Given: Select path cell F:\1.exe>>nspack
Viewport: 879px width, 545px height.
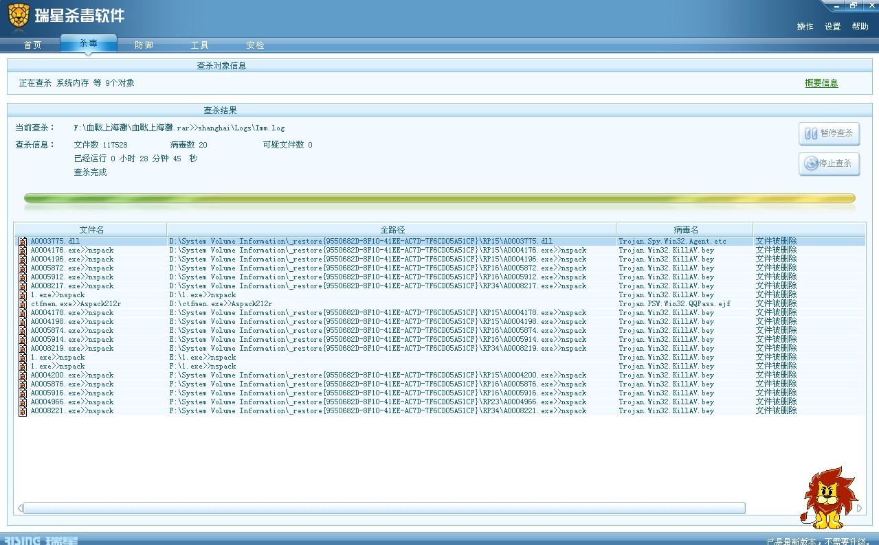Looking at the screenshot, I should (x=203, y=367).
